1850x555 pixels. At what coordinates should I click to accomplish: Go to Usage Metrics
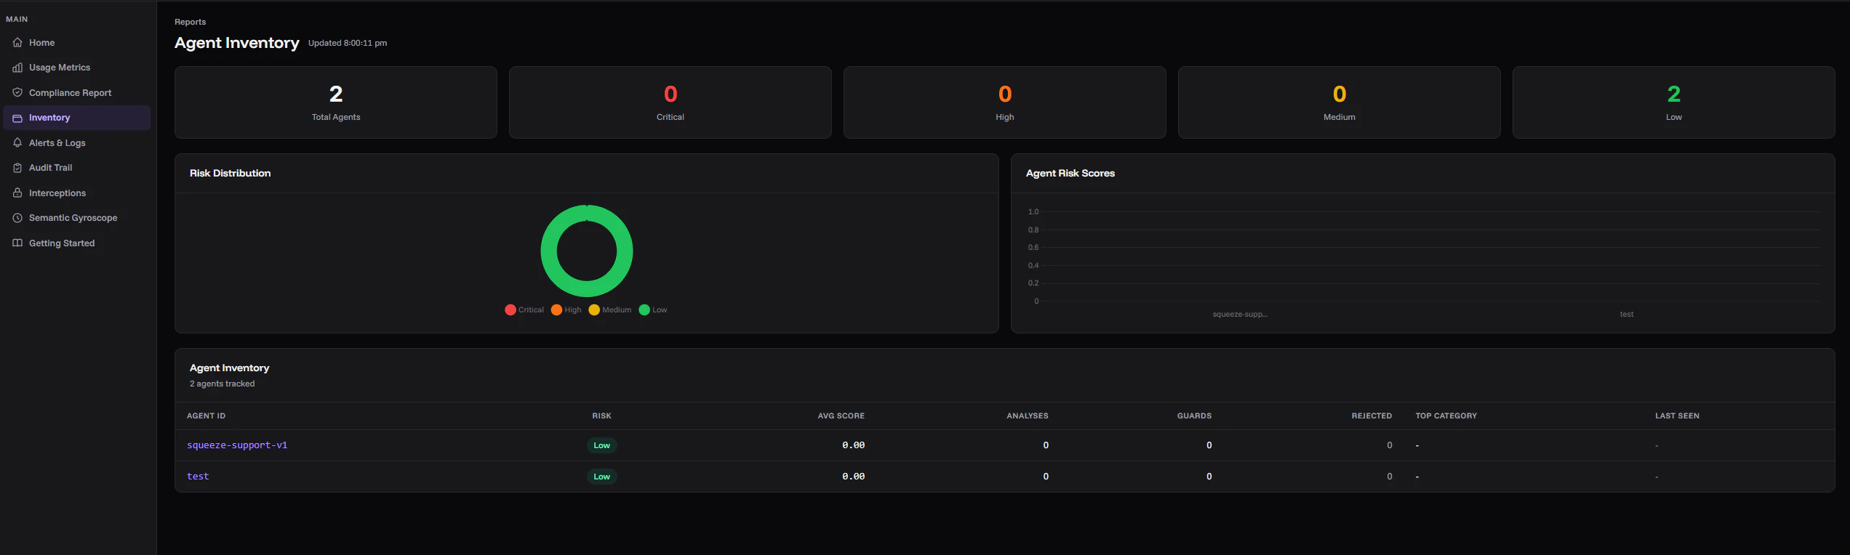(76, 68)
